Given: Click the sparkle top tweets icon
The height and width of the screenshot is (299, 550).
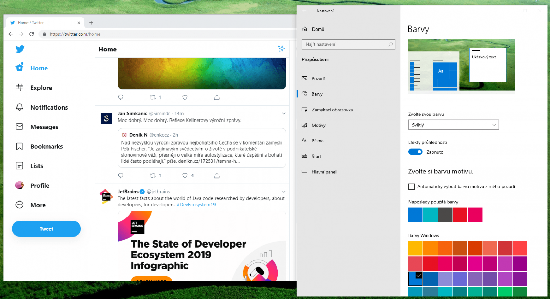Looking at the screenshot, I should [281, 49].
